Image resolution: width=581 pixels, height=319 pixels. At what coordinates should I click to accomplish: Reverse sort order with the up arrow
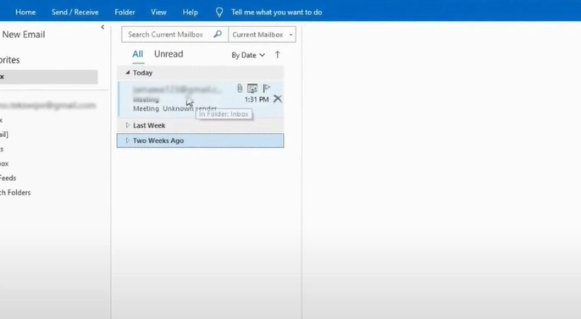coord(278,55)
